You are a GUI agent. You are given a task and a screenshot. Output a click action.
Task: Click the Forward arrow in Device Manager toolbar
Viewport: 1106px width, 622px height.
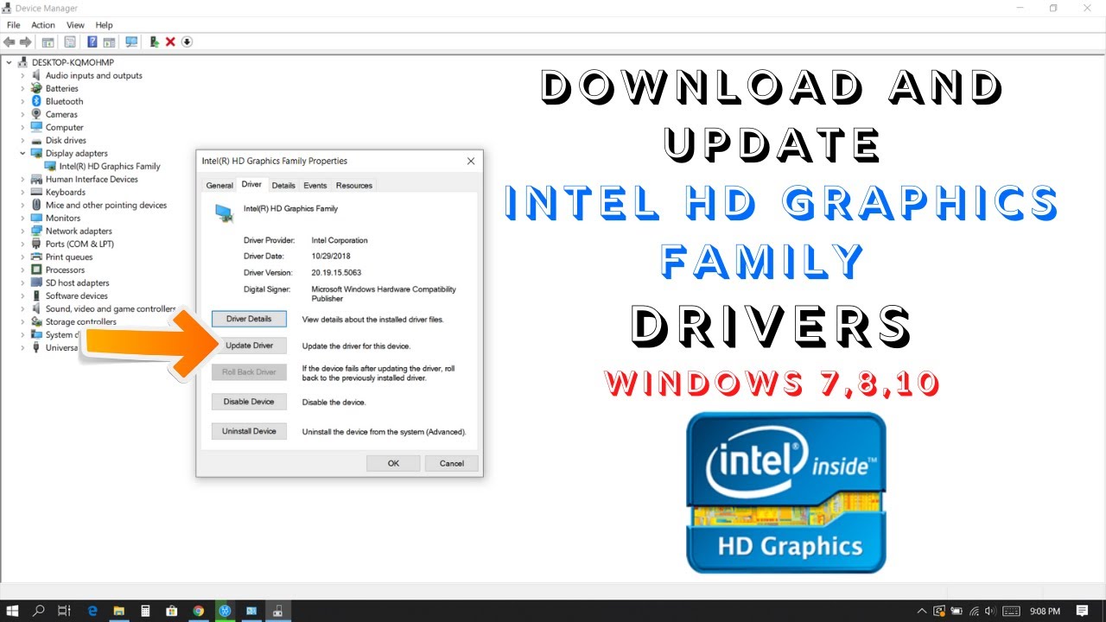click(25, 41)
